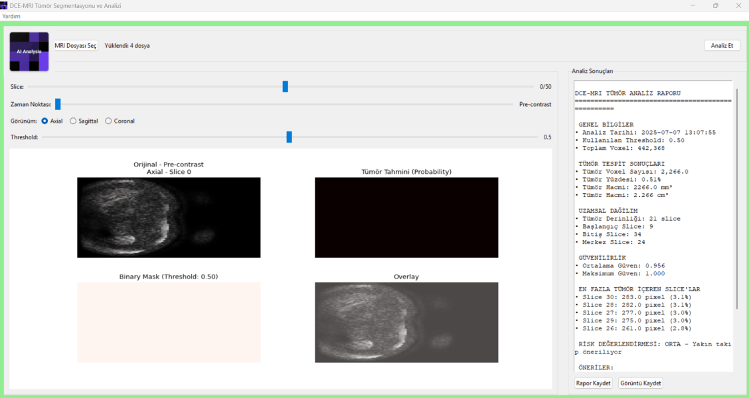Viewport: 749px width, 398px height.
Task: Click the 'Bitiş Slice: 34' line
Action: tap(608, 234)
